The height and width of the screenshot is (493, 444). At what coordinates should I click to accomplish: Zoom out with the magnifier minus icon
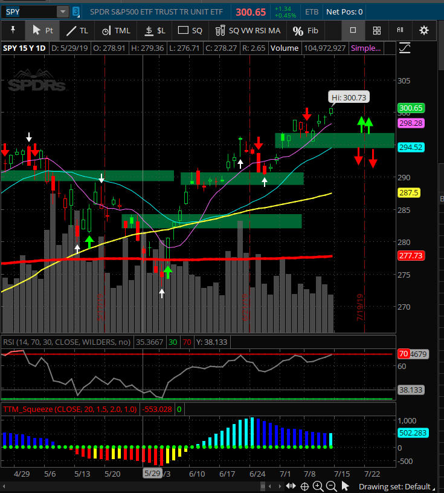click(x=332, y=486)
